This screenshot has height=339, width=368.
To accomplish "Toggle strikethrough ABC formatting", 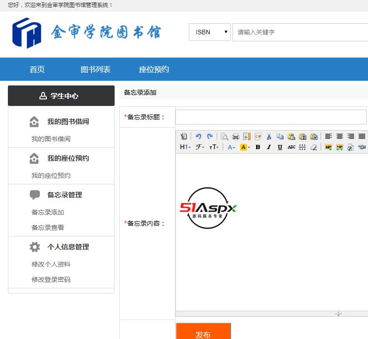I will [x=291, y=147].
